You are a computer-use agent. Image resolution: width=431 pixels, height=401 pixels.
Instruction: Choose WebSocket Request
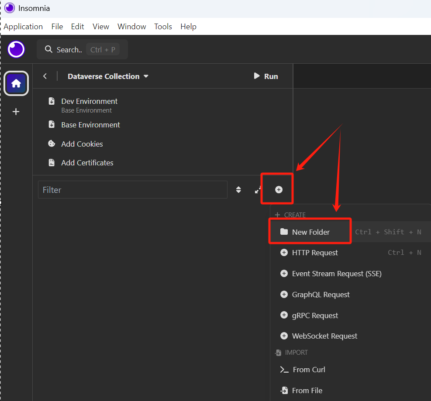point(351,336)
